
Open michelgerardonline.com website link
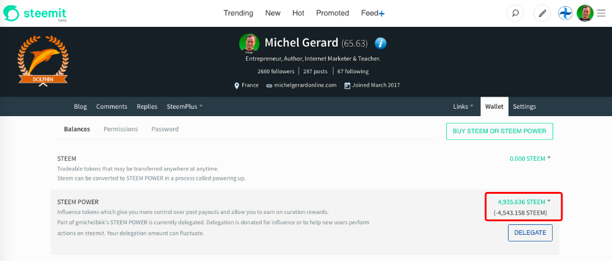click(x=305, y=86)
